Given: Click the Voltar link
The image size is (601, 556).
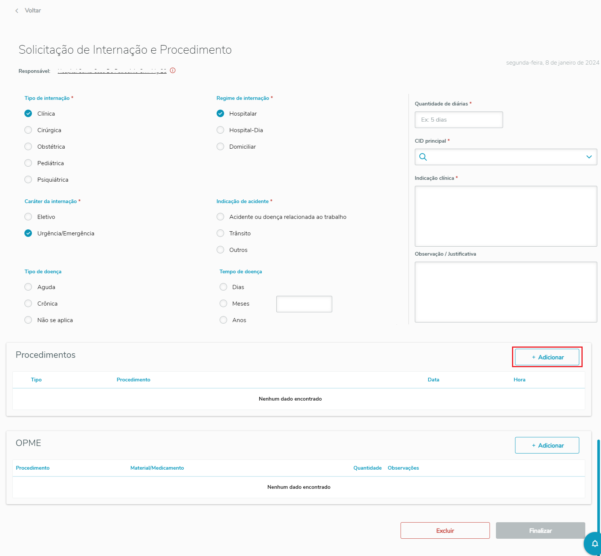Looking at the screenshot, I should (x=33, y=11).
